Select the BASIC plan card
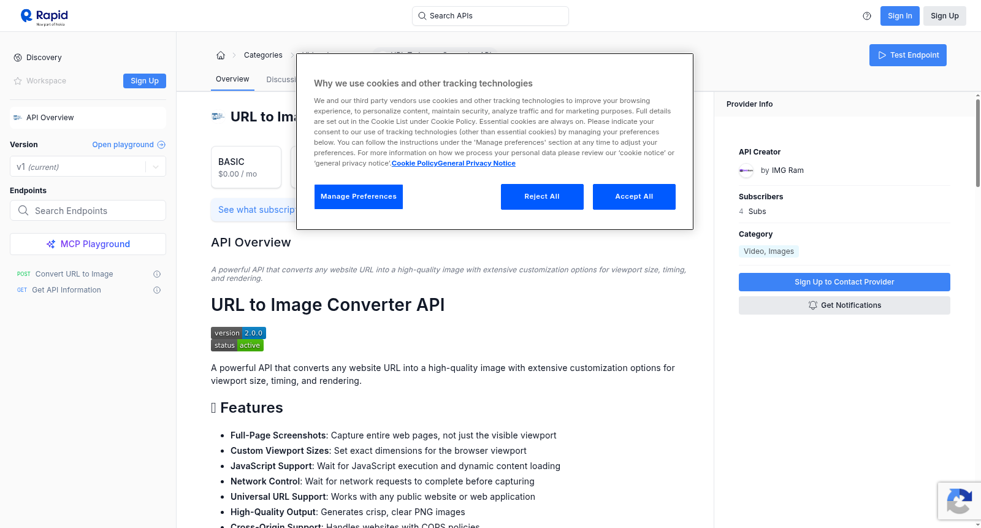Screen dimensions: 981x528 click(246, 167)
